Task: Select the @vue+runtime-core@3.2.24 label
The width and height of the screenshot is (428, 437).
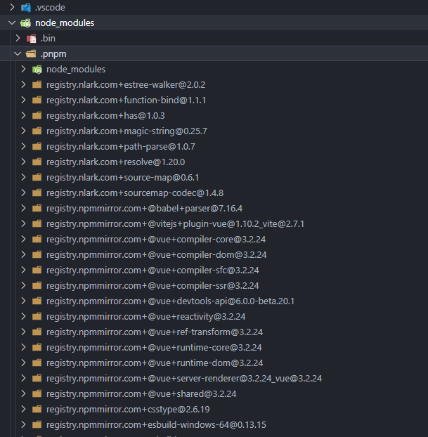Action: click(154, 348)
